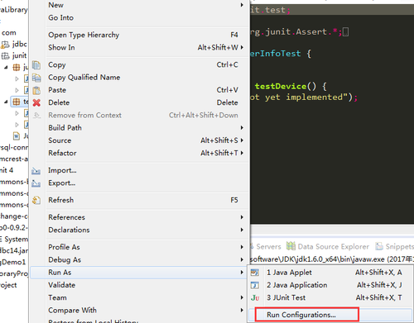Click the Refresh icon
Viewport: 414px width, 323px height.
point(36,200)
